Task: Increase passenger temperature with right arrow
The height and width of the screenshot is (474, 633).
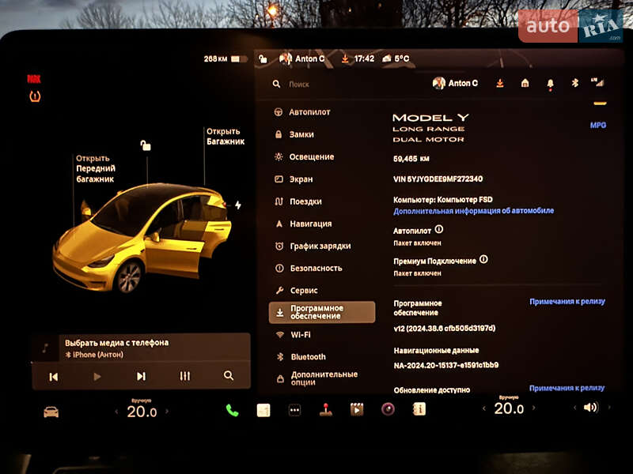Action: 533,408
